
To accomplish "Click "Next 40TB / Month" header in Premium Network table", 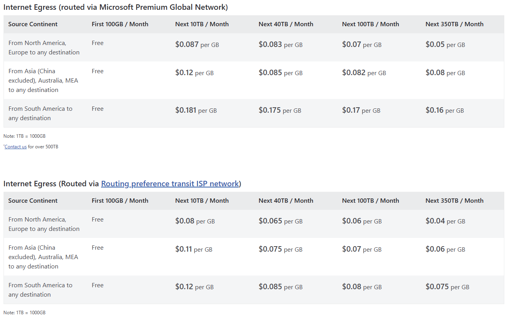I will click(x=286, y=24).
